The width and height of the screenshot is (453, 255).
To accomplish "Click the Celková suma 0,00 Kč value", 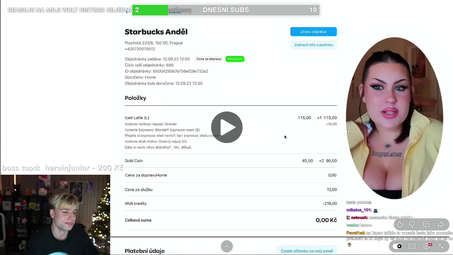I will [326, 220].
